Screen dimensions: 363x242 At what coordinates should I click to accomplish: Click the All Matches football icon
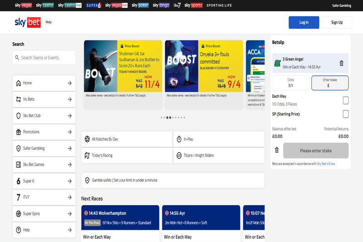click(87, 139)
